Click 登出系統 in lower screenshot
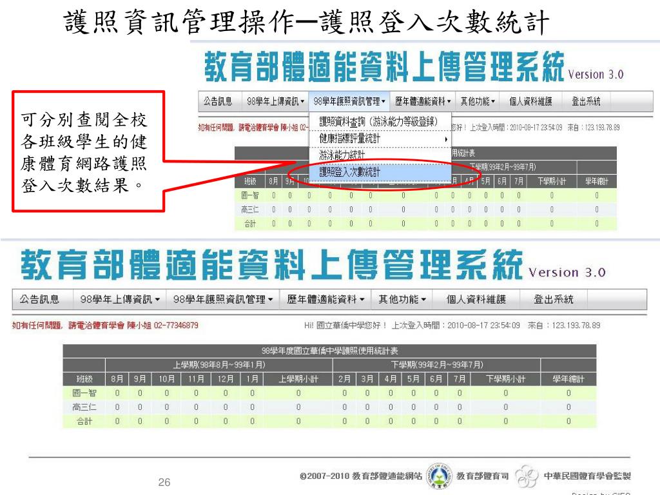The height and width of the screenshot is (495, 660). pyautogui.click(x=554, y=299)
